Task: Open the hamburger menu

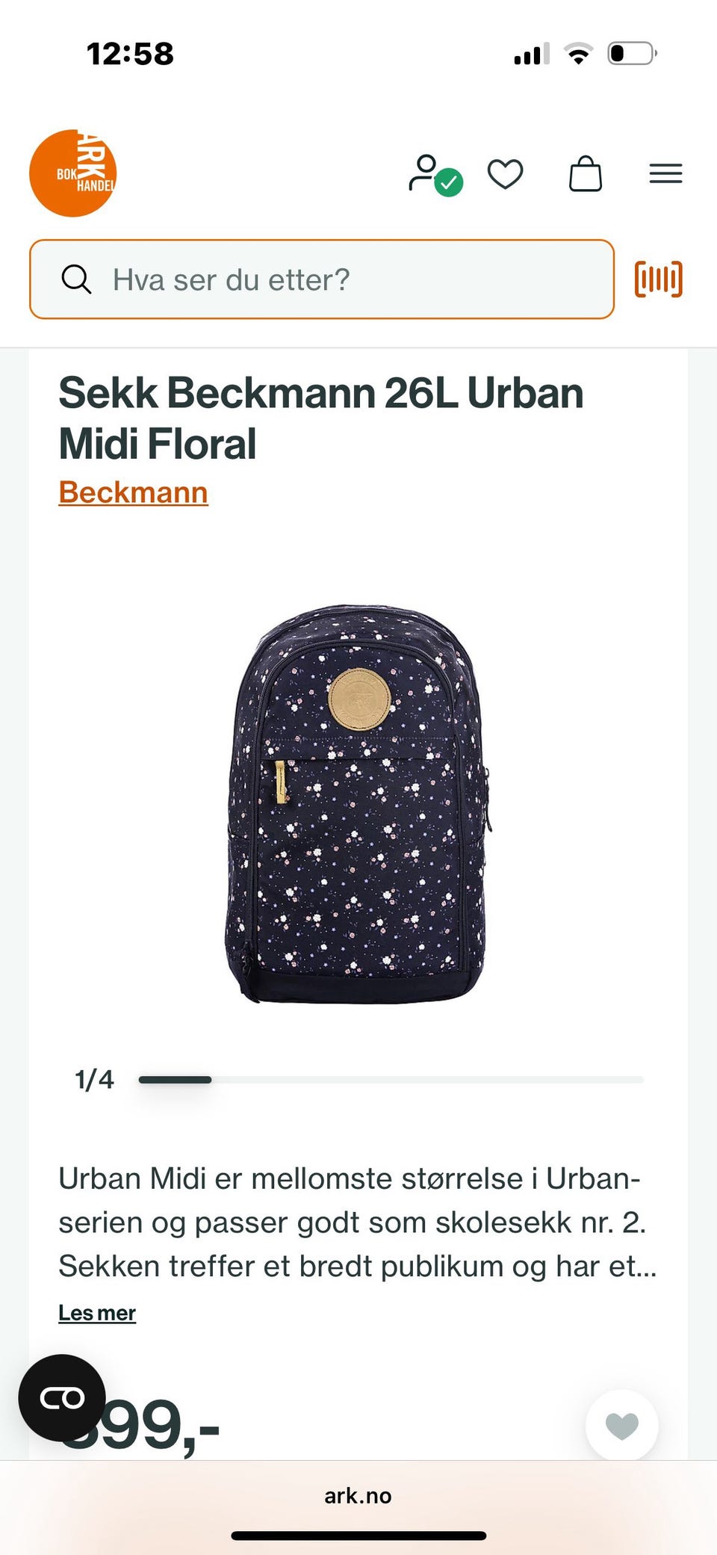Action: click(665, 174)
